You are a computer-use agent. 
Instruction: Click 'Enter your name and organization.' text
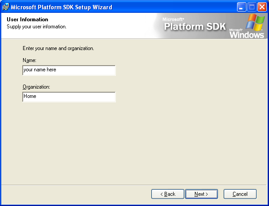pos(58,48)
